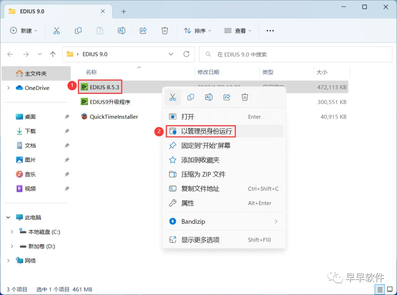Click the Copy icon in the context menu

(191, 97)
